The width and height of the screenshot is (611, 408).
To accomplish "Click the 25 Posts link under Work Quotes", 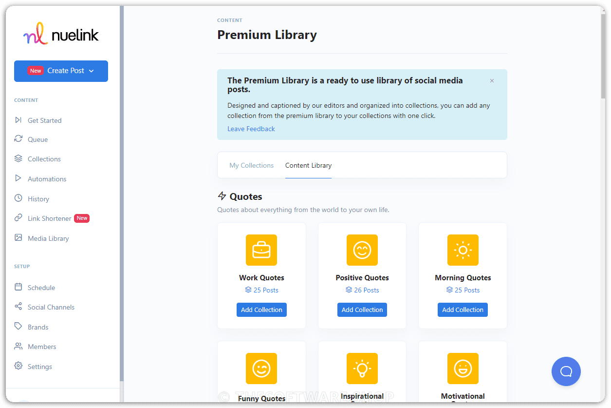I will [x=261, y=290].
